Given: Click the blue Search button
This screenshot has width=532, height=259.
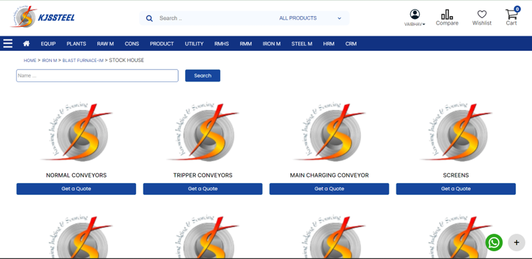Looking at the screenshot, I should [x=203, y=76].
